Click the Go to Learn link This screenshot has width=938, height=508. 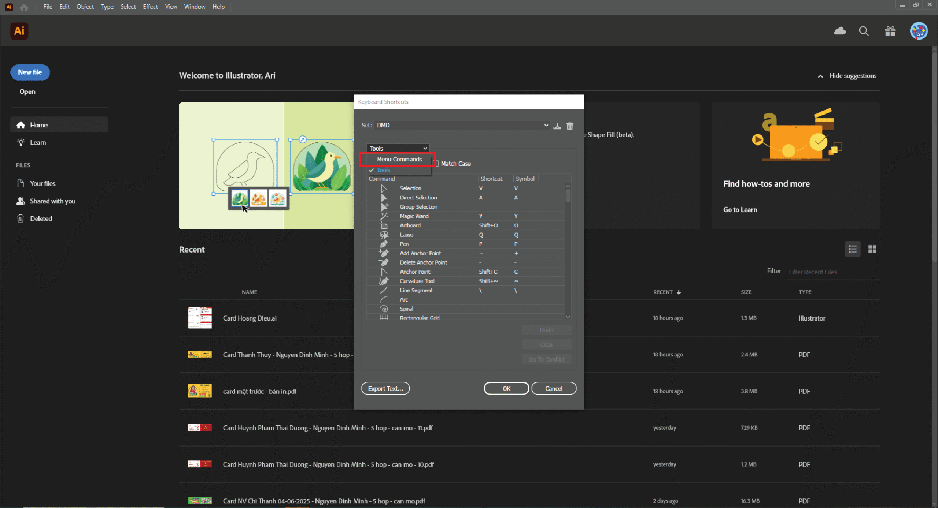click(x=740, y=210)
